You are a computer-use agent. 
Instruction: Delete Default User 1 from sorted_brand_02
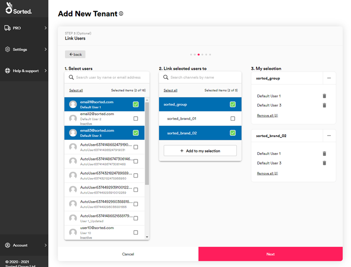tap(324, 154)
